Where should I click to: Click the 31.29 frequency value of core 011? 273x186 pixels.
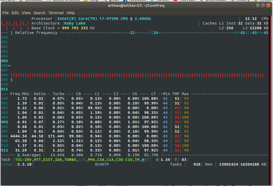click(21, 150)
